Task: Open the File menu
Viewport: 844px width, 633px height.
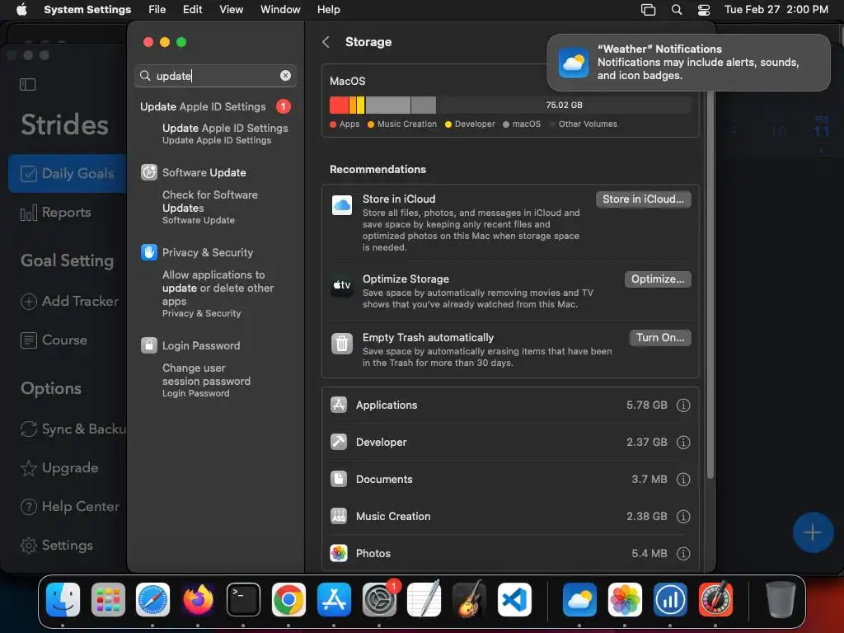Action: click(157, 10)
